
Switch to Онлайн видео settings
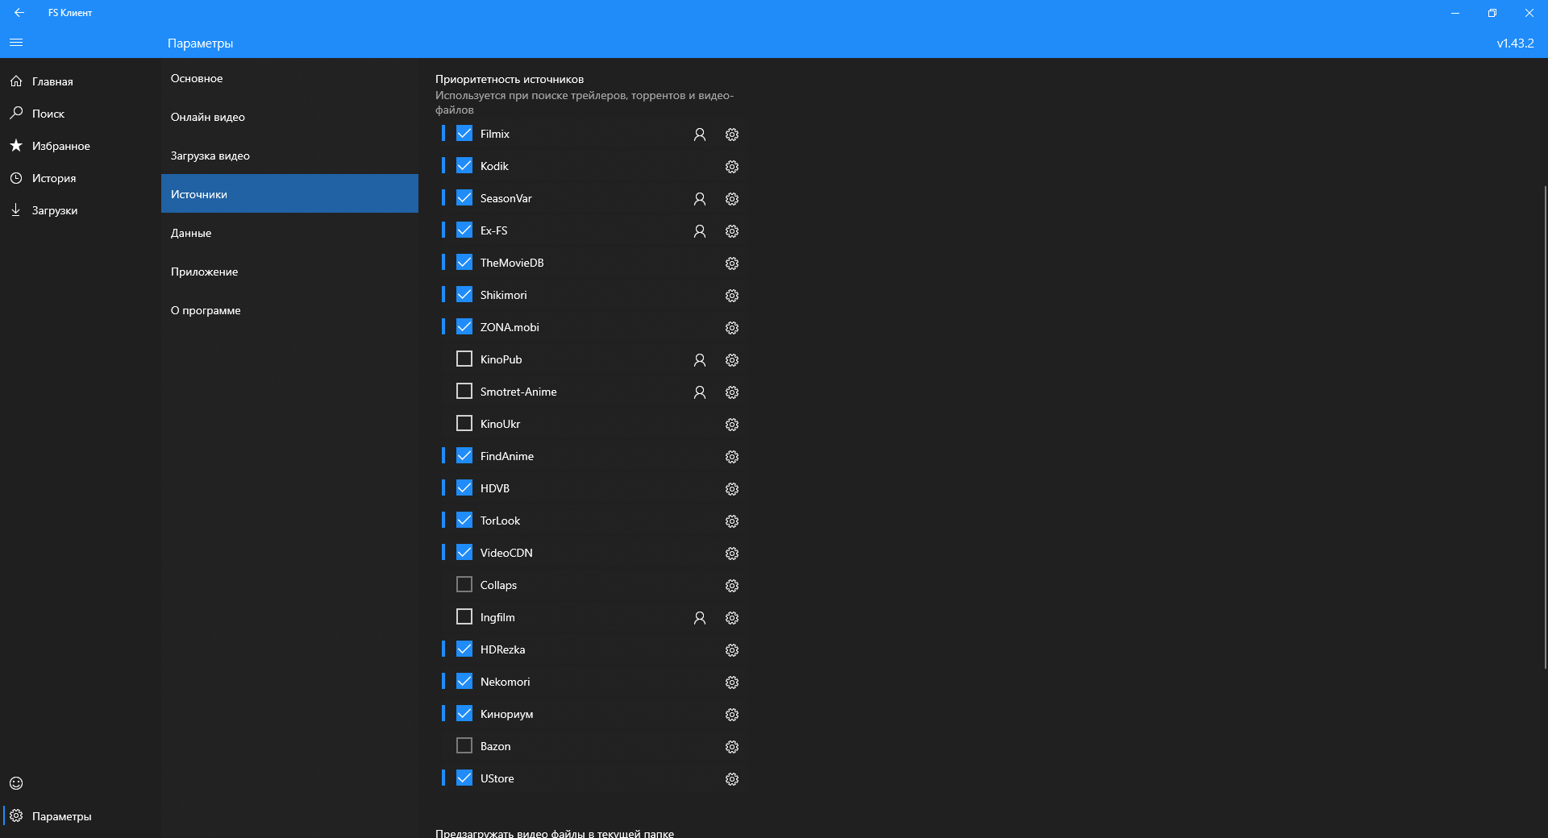[x=289, y=117]
